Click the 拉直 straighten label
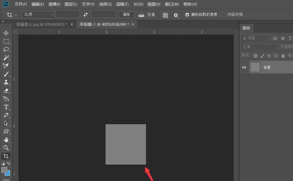Image resolution: width=293 pixels, height=181 pixels. point(151,15)
